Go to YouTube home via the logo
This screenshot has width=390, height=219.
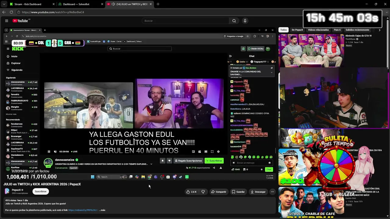(x=20, y=21)
